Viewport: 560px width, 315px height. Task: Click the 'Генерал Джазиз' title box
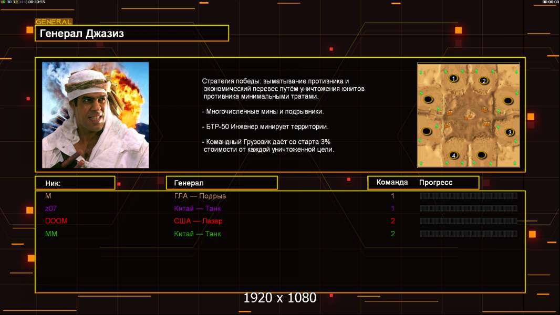pyautogui.click(x=132, y=33)
